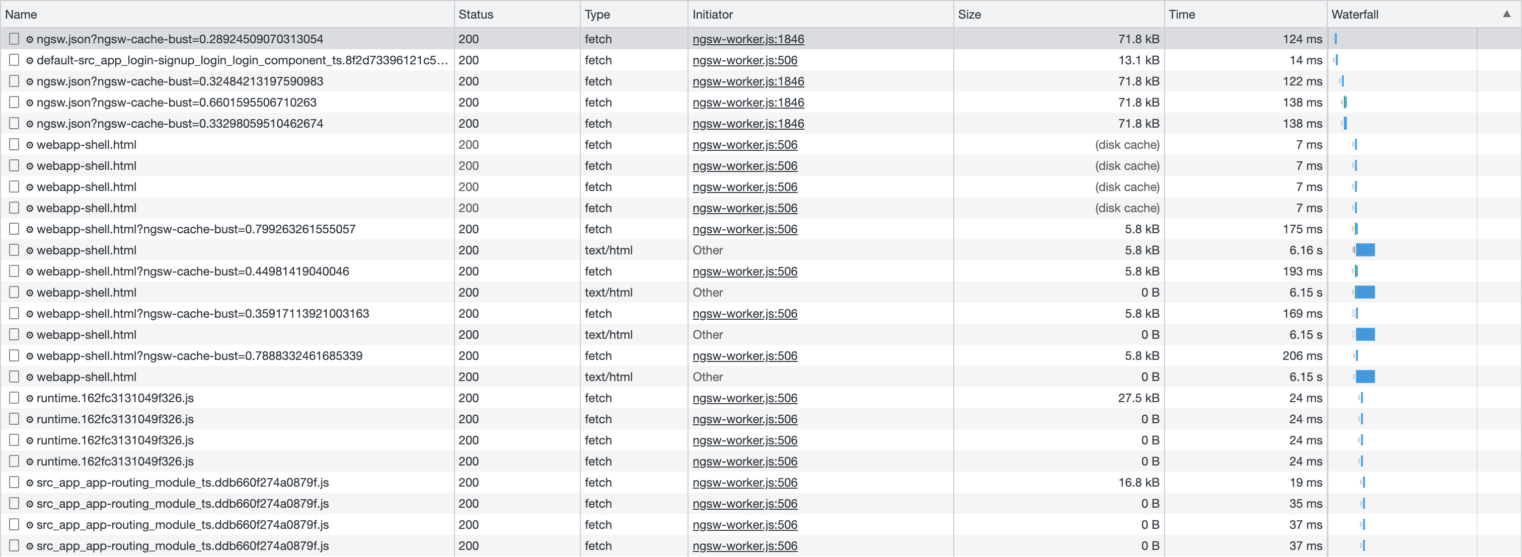Check the checkbox for webapp-shell.html with 6.16 s time

14,249
